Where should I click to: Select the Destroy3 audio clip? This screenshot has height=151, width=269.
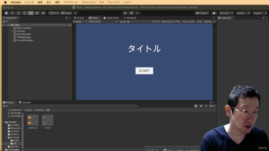tap(33, 122)
